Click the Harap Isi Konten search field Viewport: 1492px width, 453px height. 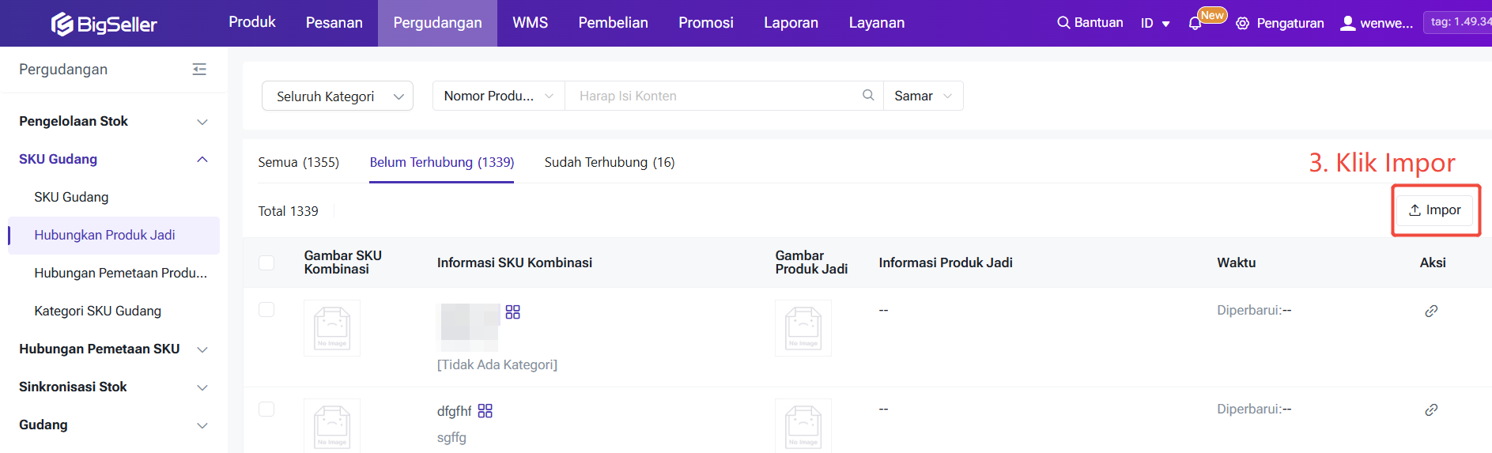[712, 96]
